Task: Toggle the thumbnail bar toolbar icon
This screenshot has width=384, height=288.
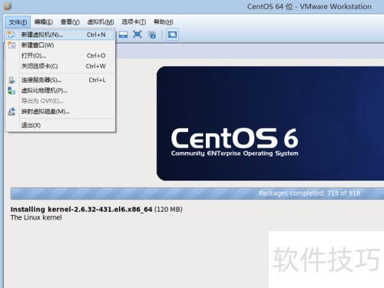Action: tap(123, 35)
